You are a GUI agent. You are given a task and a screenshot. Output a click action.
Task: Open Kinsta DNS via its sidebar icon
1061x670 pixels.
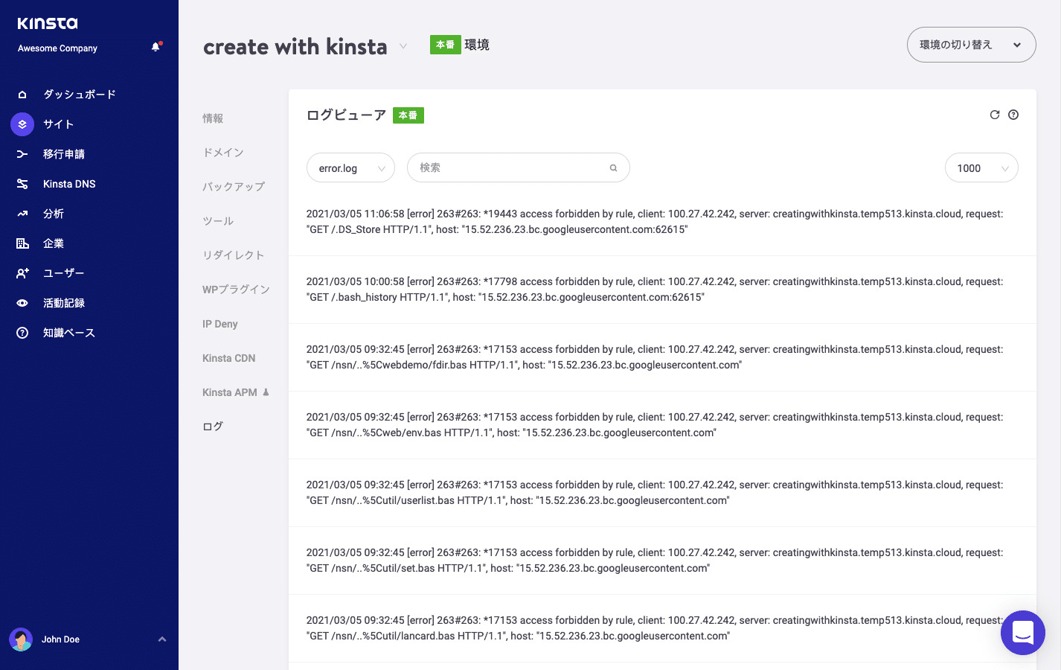pos(22,183)
